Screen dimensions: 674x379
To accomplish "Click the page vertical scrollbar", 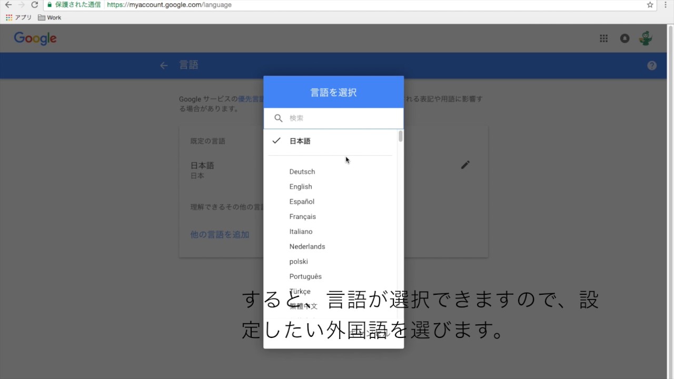I will (x=671, y=202).
